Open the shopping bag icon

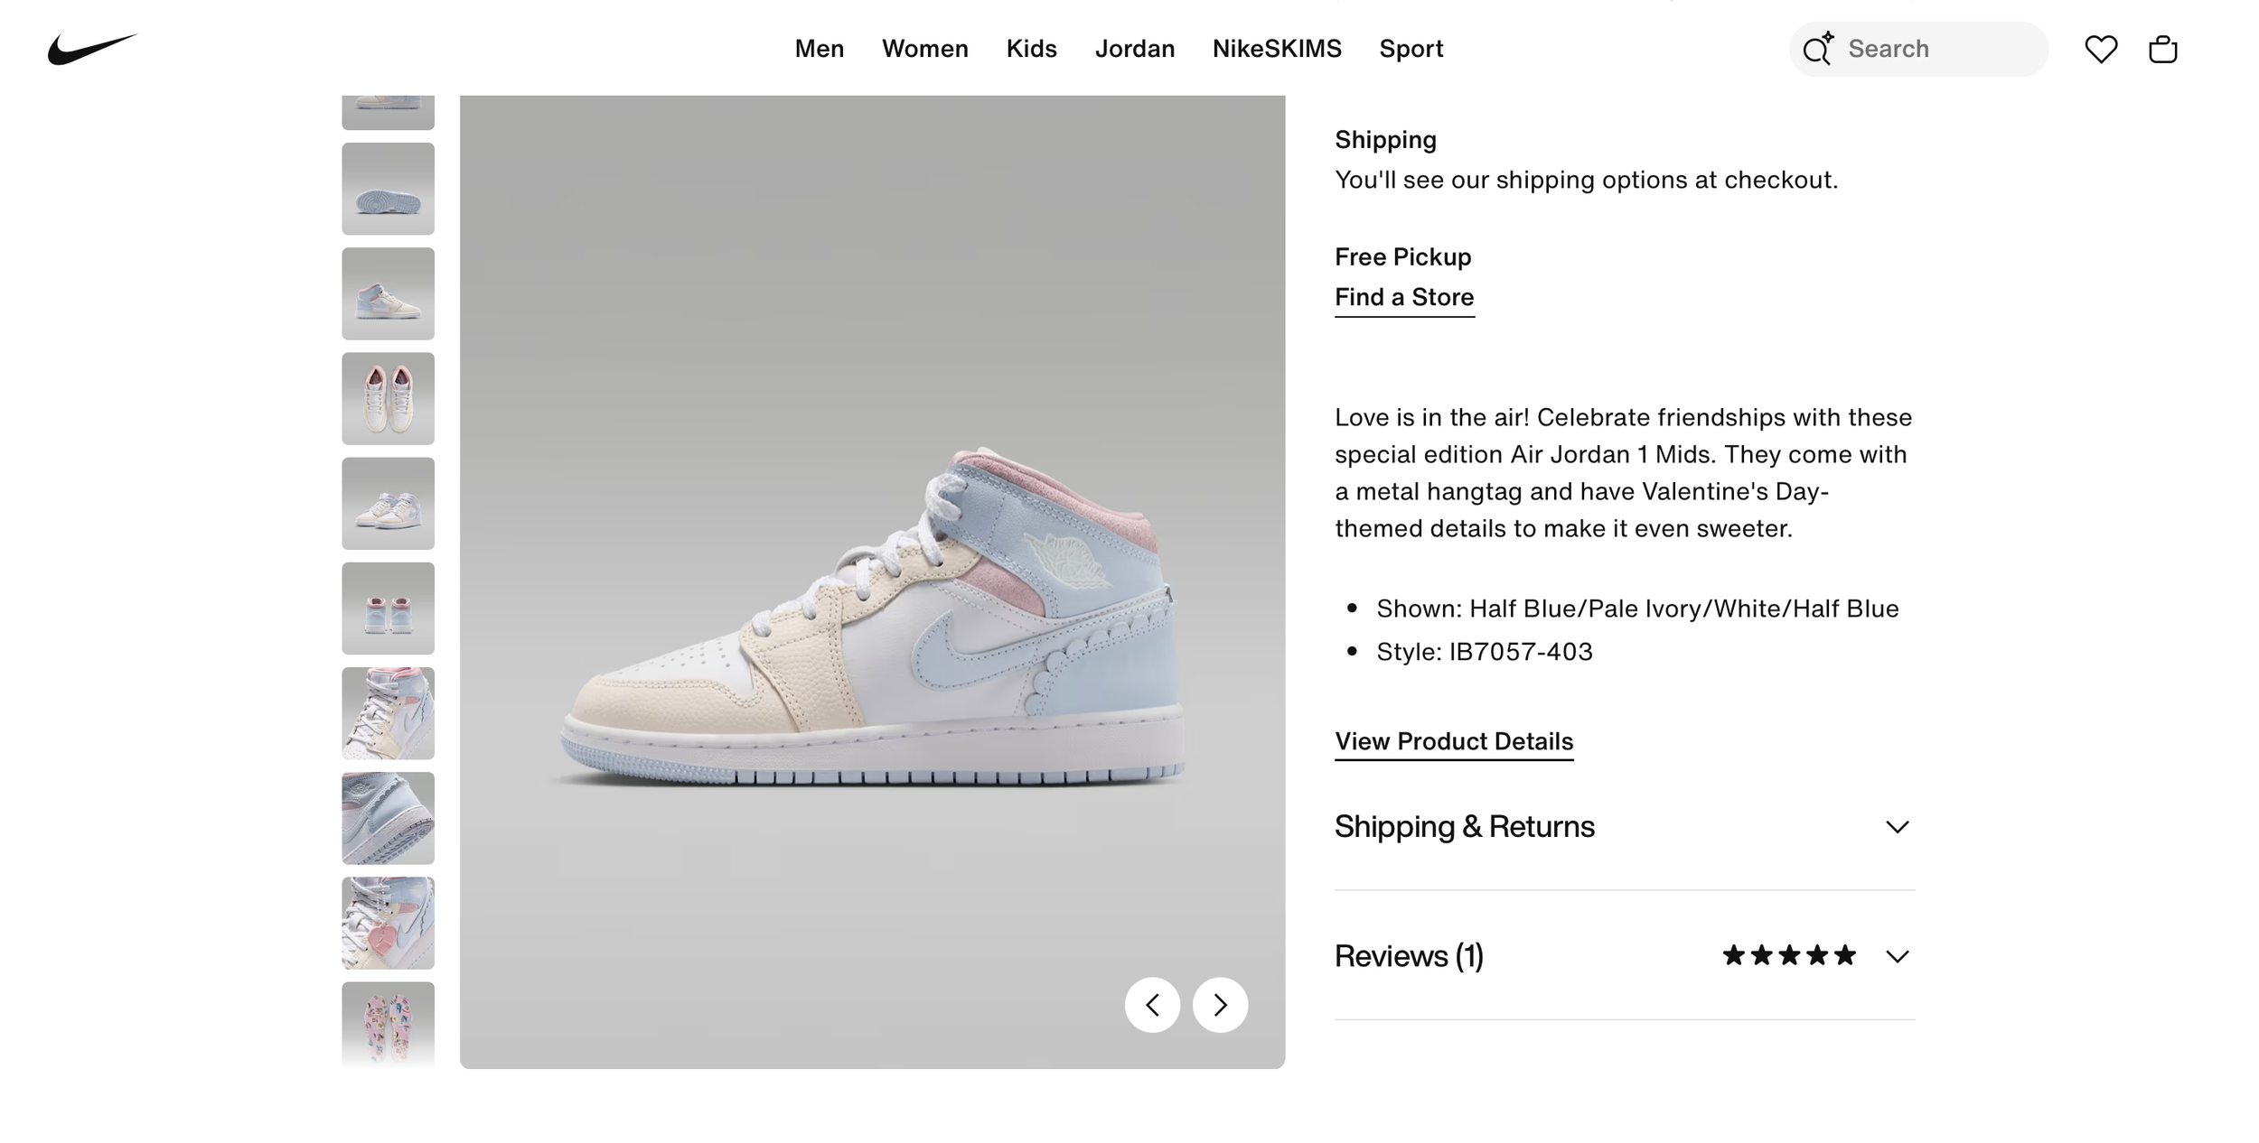(x=2162, y=49)
